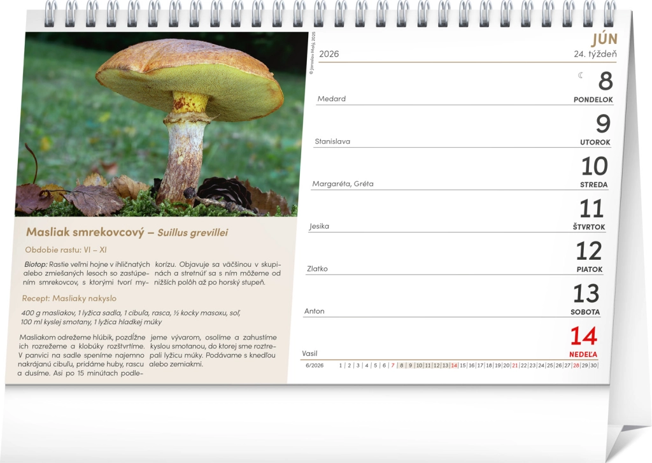Choose the red Sunday date 14
652x463 pixels.
(x=583, y=336)
